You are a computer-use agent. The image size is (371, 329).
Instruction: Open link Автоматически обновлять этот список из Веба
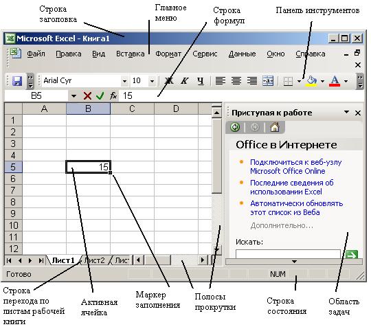coord(297,208)
